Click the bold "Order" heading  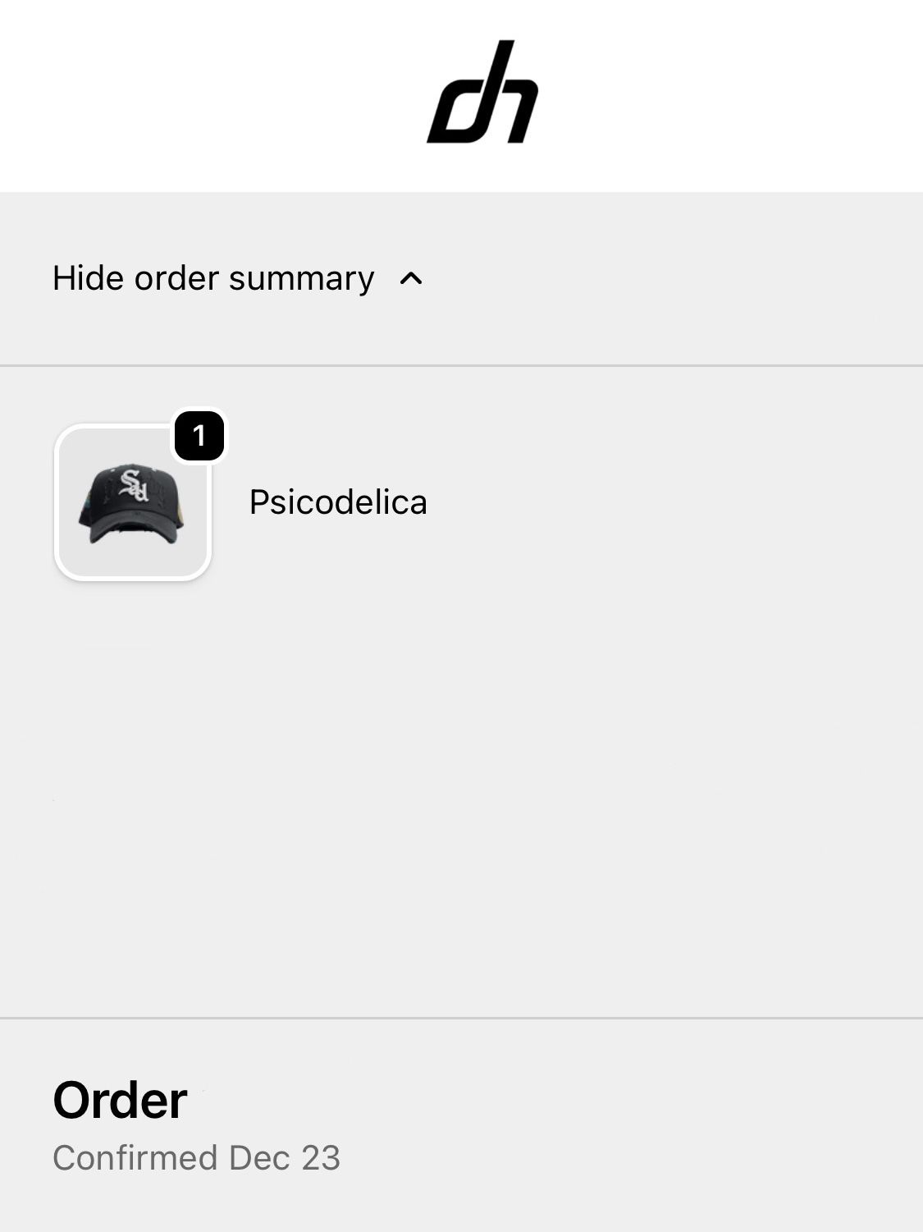coord(120,1100)
